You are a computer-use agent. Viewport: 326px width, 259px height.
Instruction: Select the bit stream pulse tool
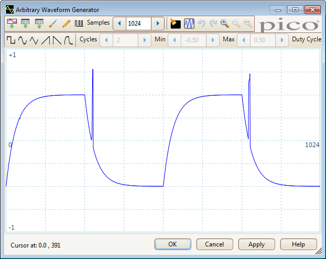[x=79, y=24]
